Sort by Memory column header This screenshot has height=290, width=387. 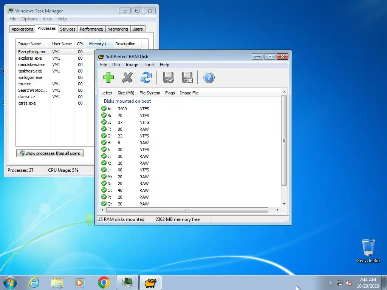tap(100, 44)
